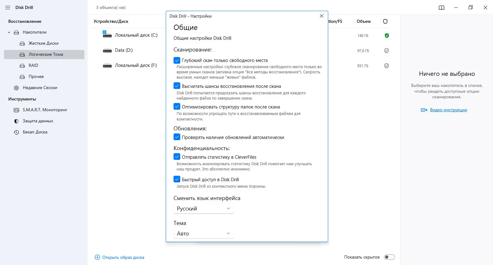Click the 3 объекта(-ов) count label
The width and height of the screenshot is (493, 265).
(111, 7)
